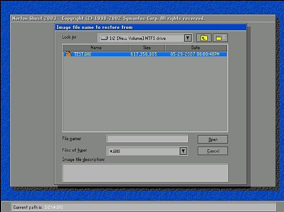This screenshot has height=212, width=284.
Task: Click the dialog title Image file name to restore from
Action: (95, 27)
